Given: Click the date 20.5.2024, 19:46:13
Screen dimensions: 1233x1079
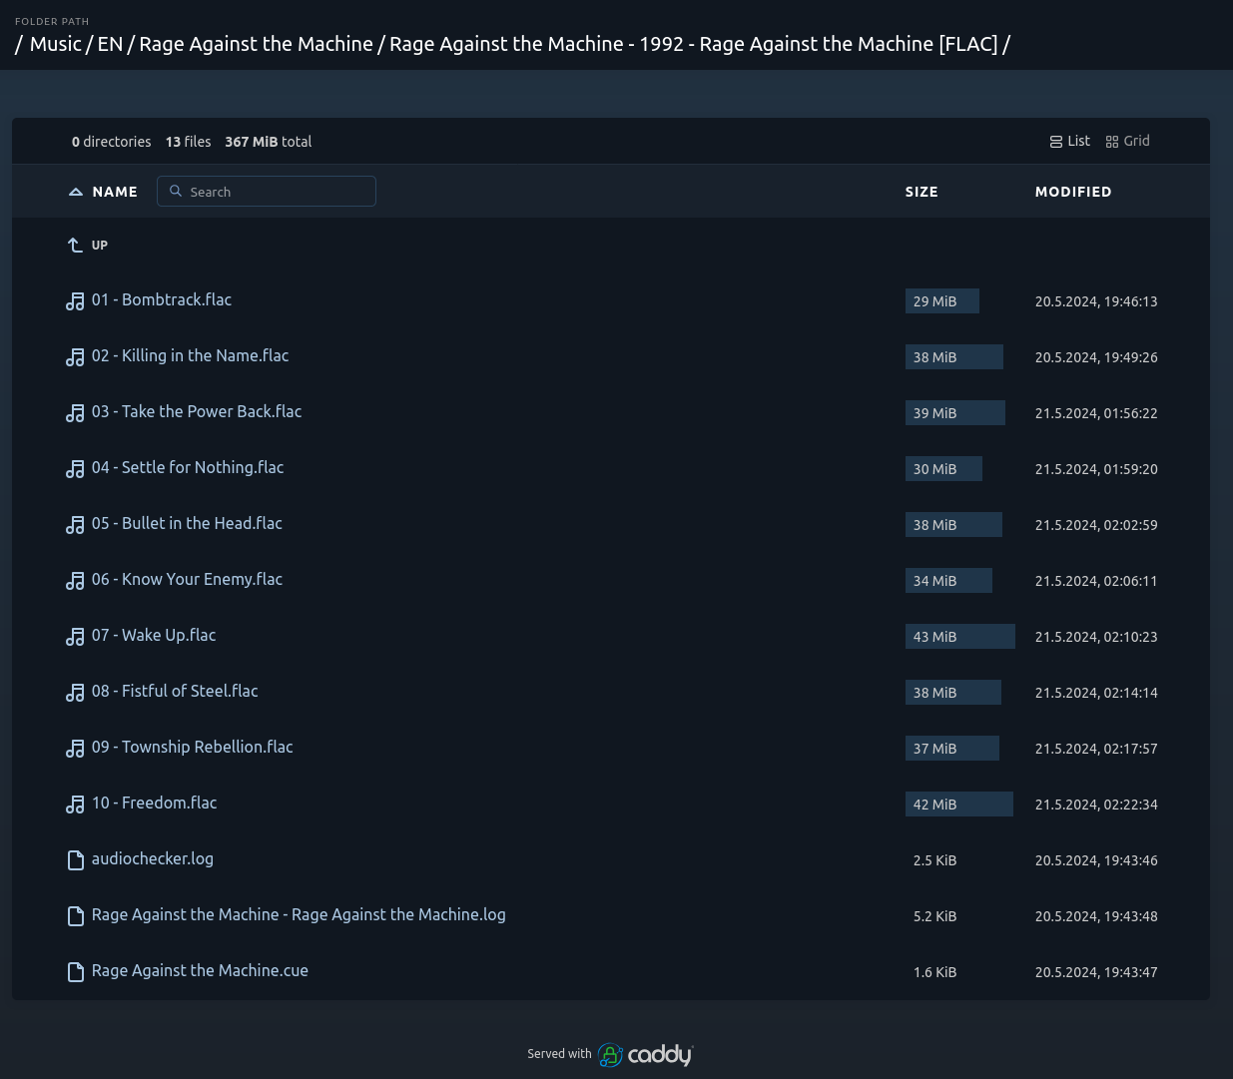Looking at the screenshot, I should pyautogui.click(x=1096, y=301).
